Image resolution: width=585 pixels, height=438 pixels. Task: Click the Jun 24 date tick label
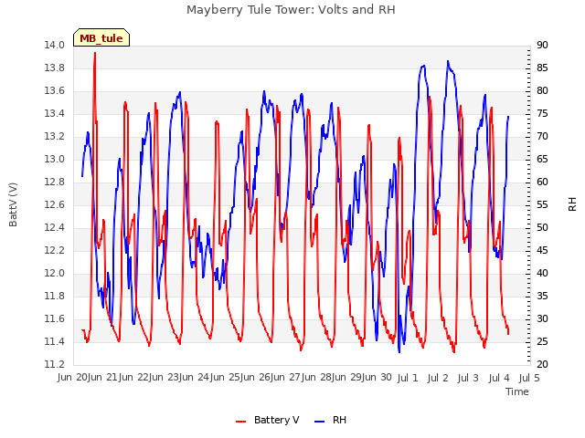pyautogui.click(x=194, y=378)
